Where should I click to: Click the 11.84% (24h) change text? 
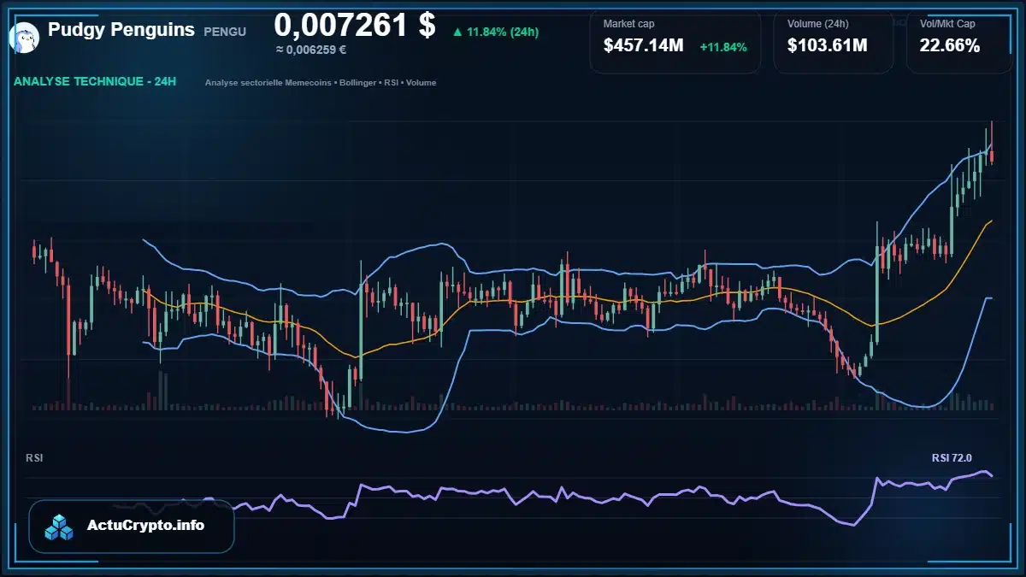(503, 32)
